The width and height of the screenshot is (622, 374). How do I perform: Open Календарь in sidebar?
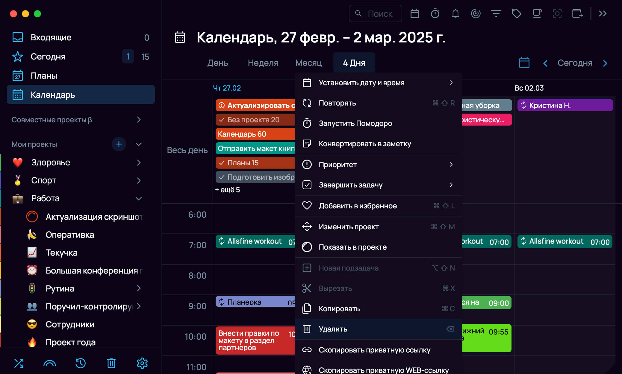[81, 95]
